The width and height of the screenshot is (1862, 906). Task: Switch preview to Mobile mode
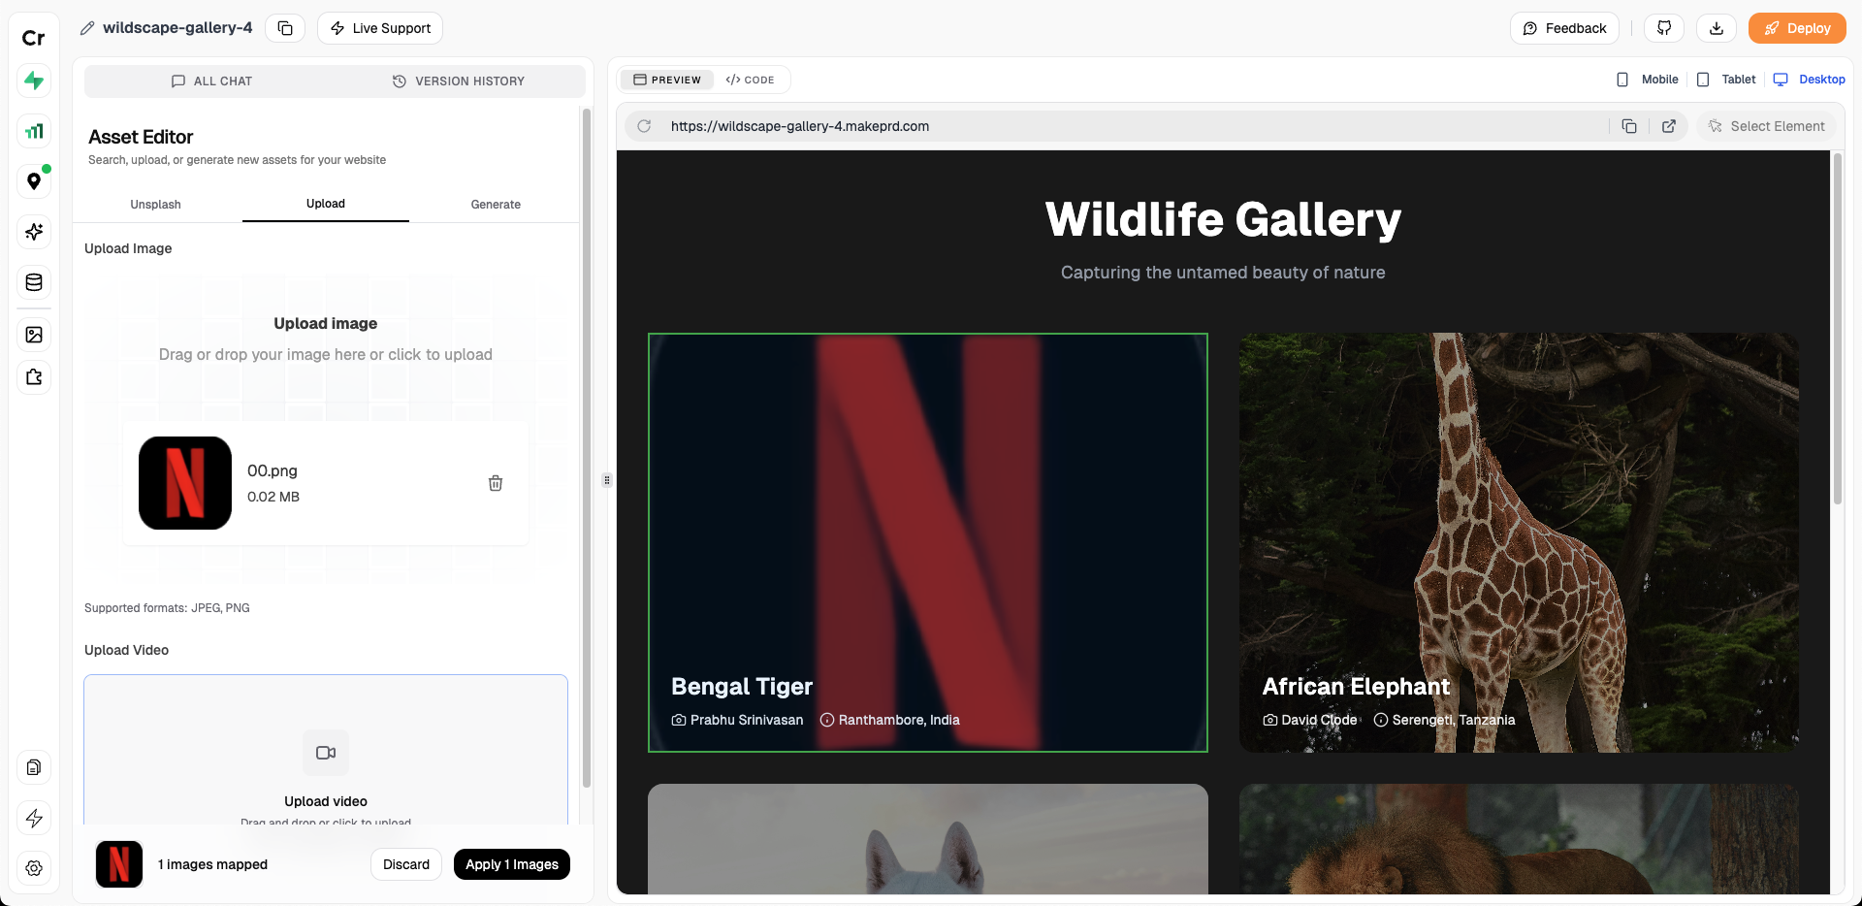1647,80
